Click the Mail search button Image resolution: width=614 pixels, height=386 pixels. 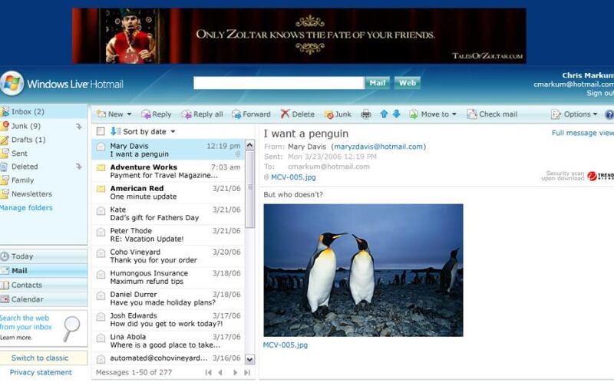pyautogui.click(x=378, y=83)
